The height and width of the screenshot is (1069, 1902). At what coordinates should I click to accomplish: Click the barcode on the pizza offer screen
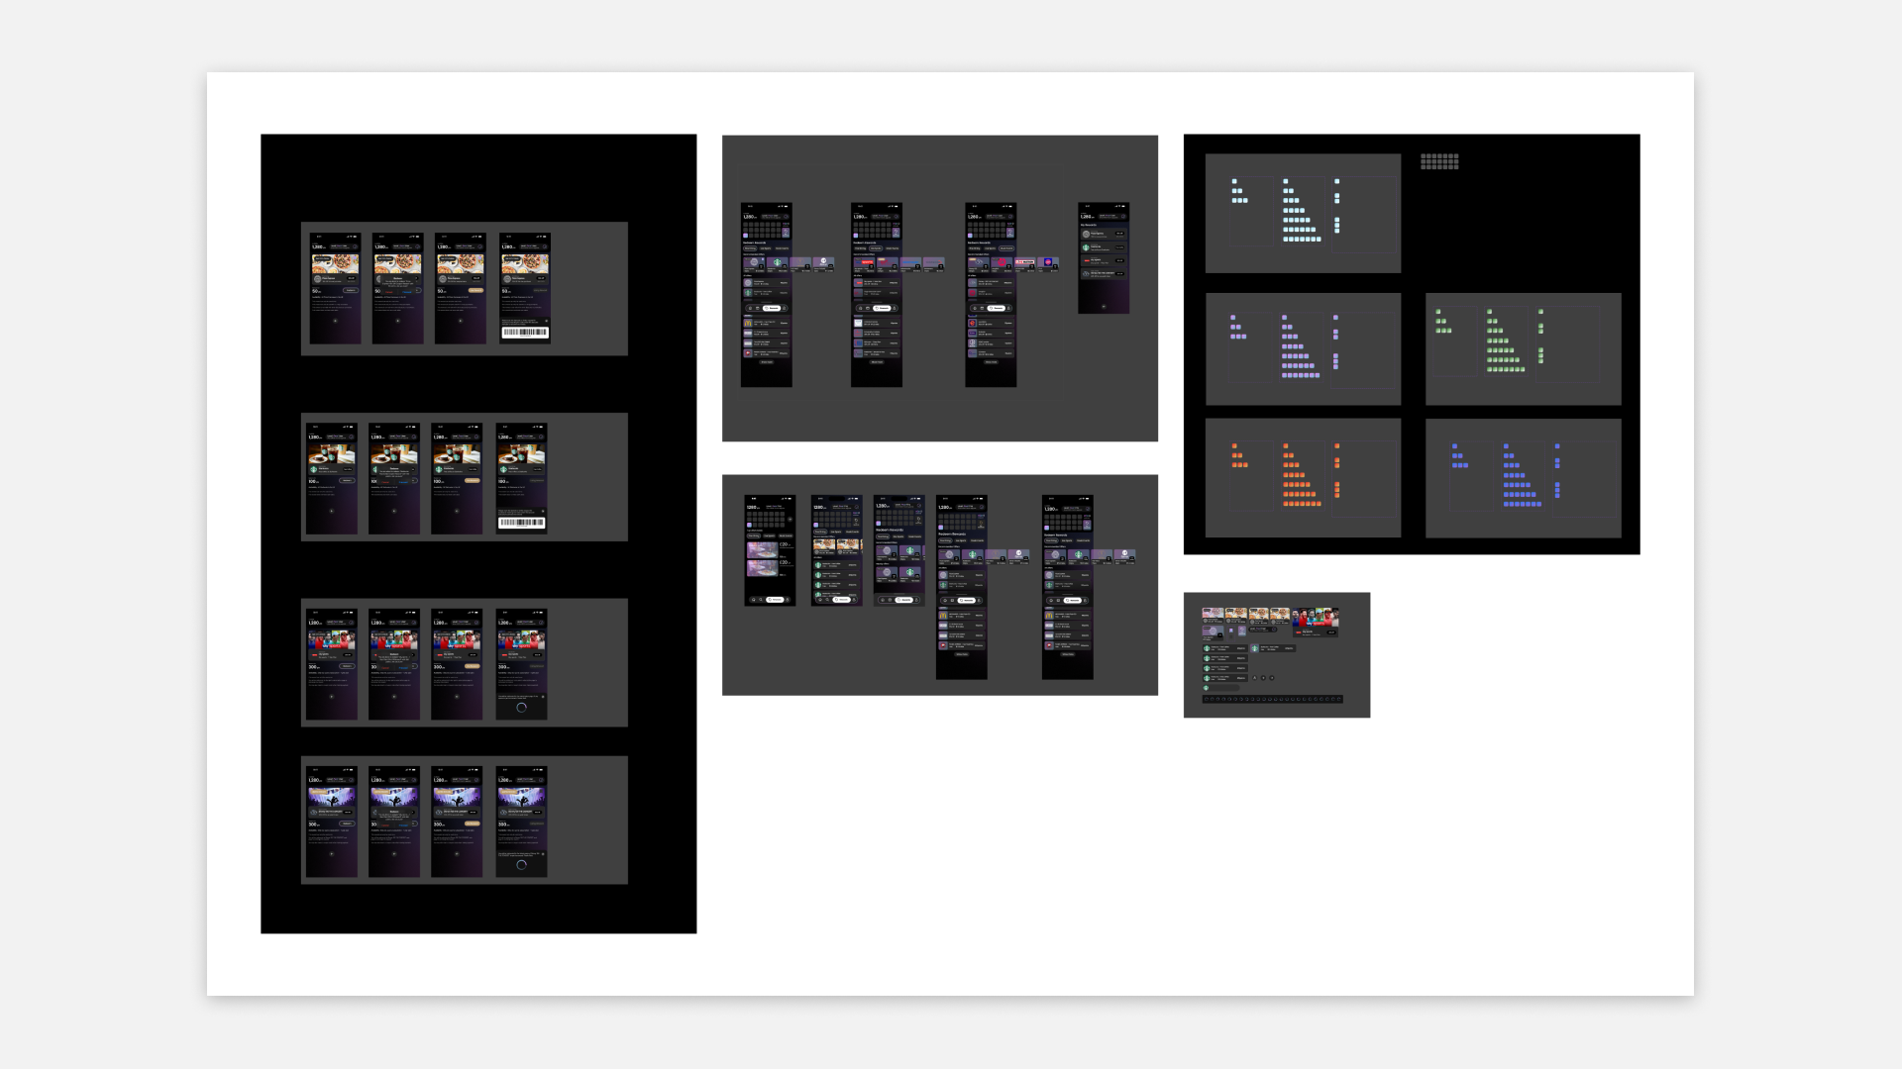pos(525,332)
